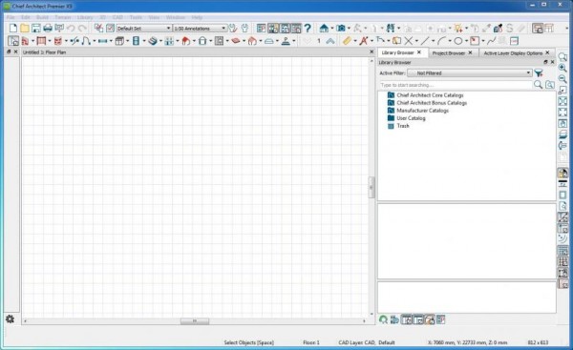Click the Redo arrow in the toolbar
Screen dimensions: 573x350
coord(82,28)
